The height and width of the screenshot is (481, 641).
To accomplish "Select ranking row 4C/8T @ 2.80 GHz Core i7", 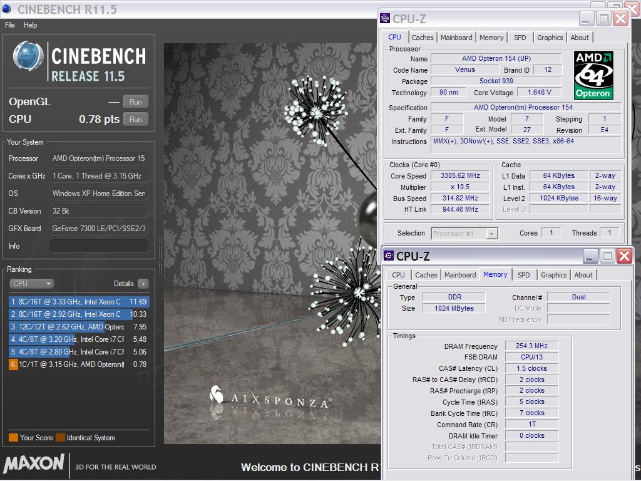I will (79, 352).
